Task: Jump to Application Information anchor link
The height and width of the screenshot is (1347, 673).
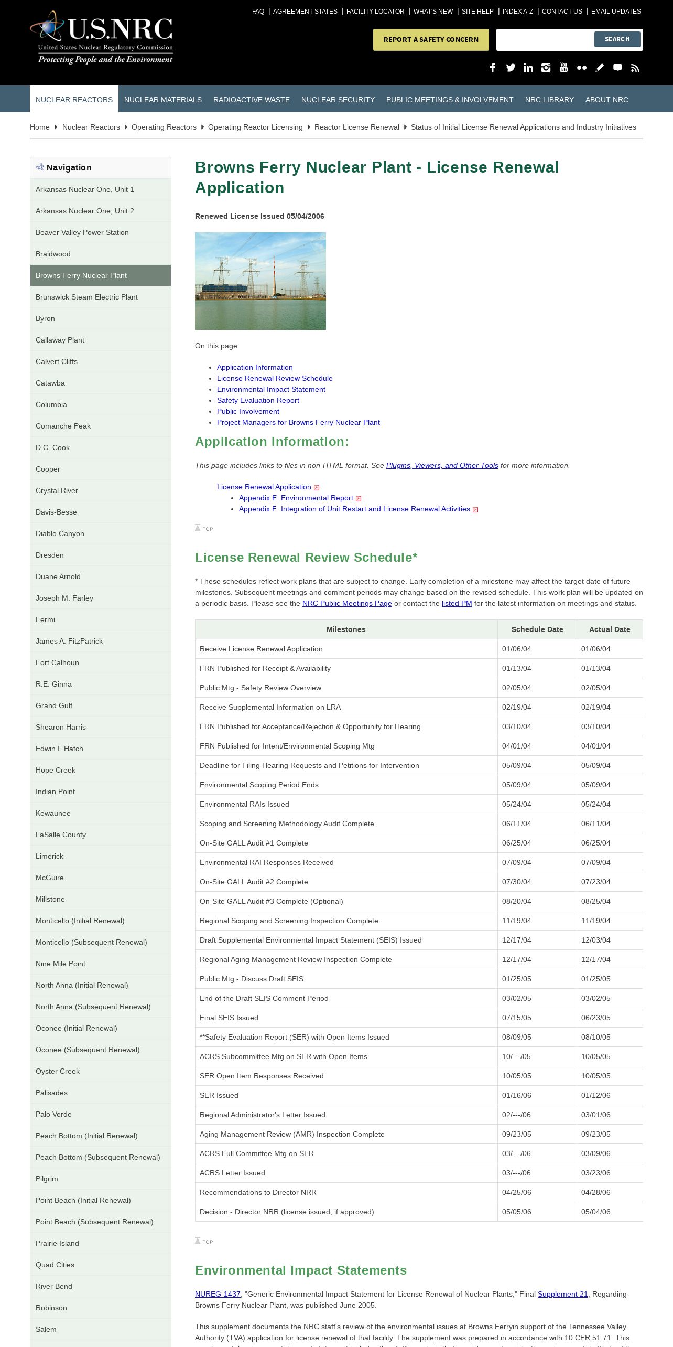Action: tap(255, 367)
